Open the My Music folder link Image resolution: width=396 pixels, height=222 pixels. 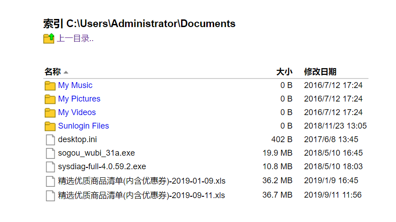75,85
